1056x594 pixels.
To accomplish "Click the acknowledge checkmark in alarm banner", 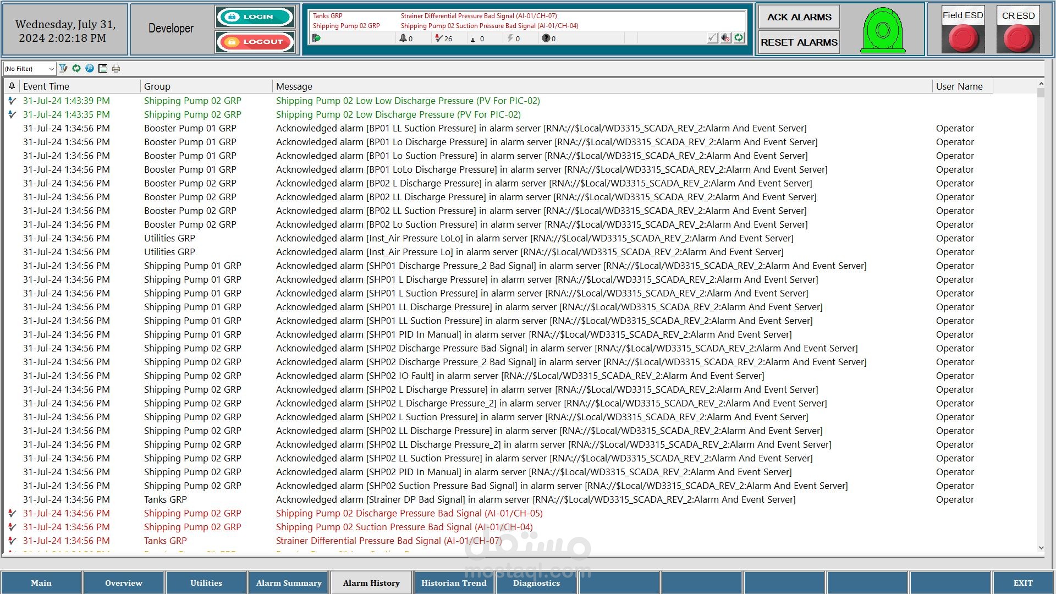I will point(713,38).
